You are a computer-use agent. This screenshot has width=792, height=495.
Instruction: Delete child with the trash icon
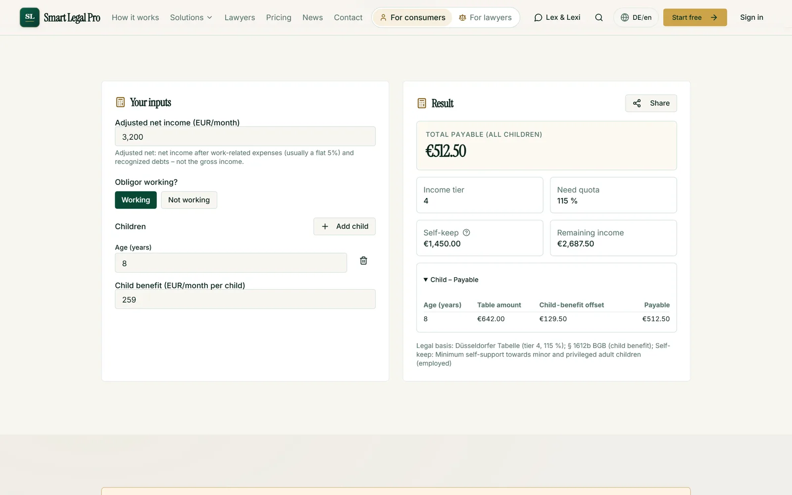click(x=363, y=261)
